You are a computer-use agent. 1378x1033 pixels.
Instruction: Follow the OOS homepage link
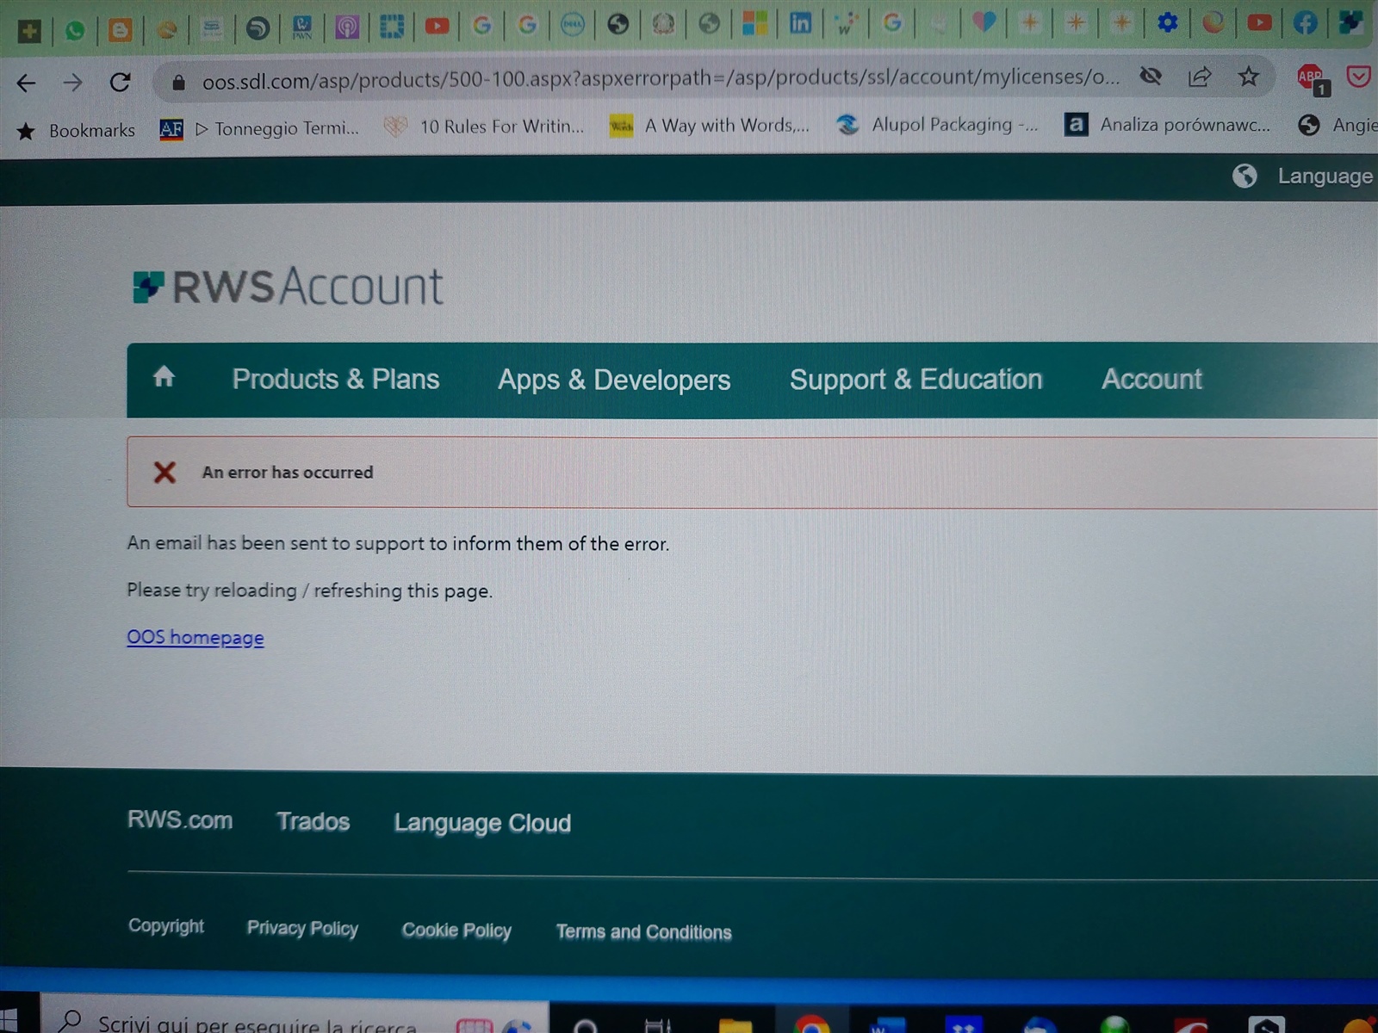coord(196,638)
